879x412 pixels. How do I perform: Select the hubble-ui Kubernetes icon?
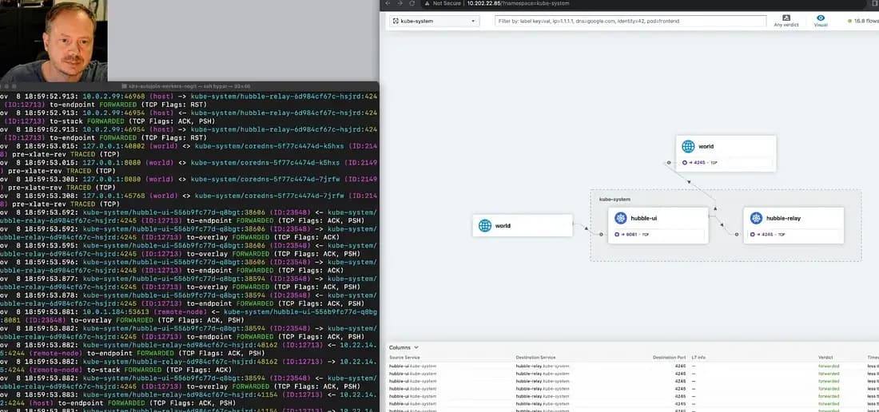pyautogui.click(x=620, y=218)
